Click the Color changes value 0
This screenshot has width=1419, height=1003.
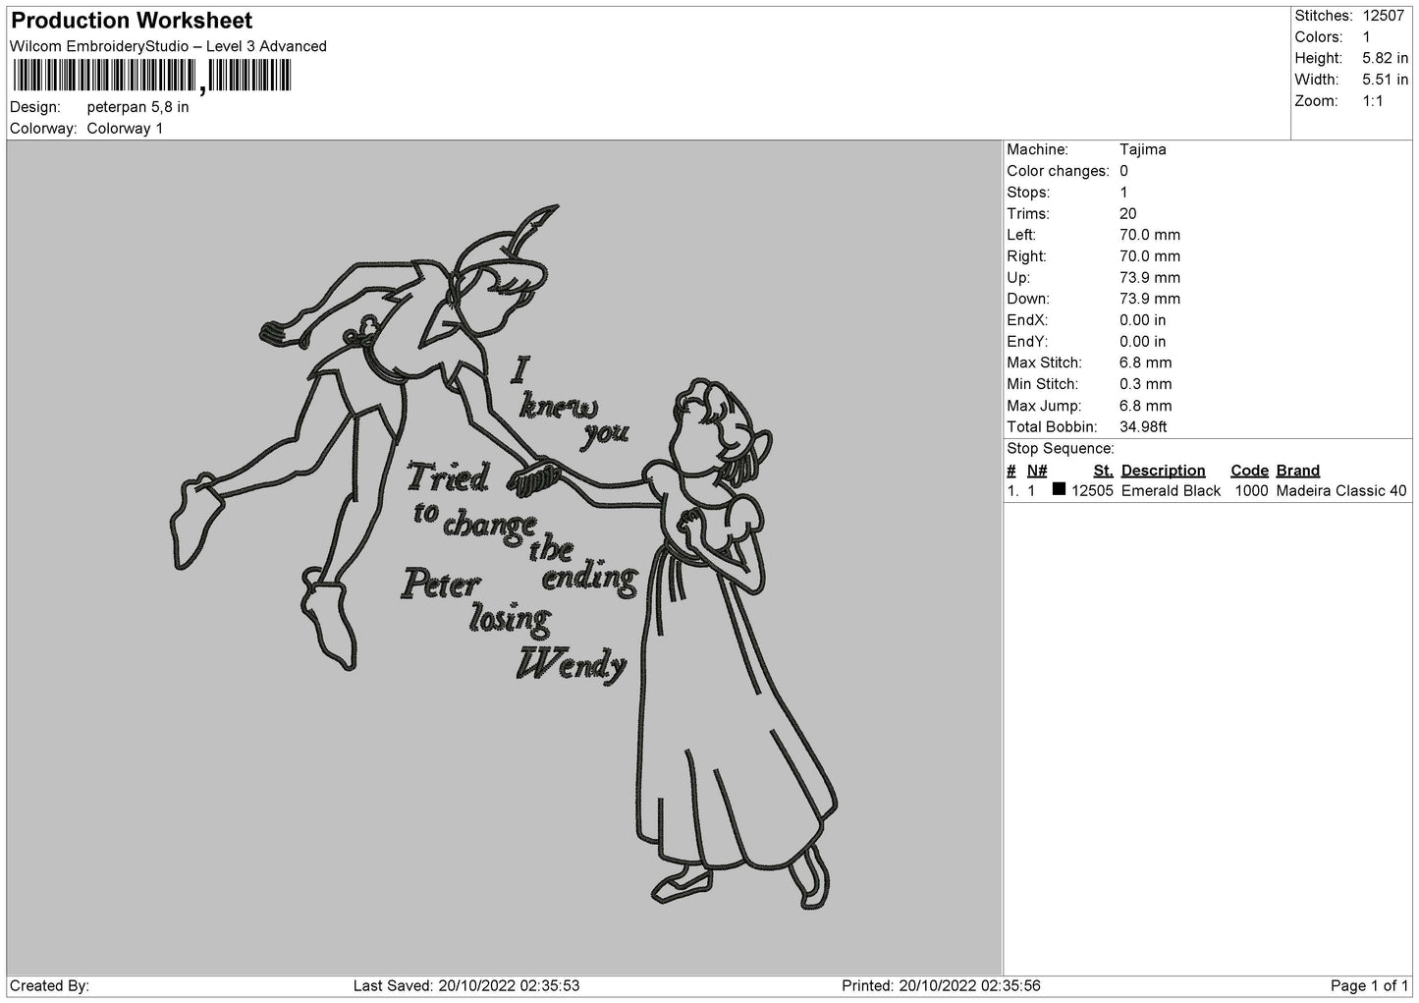click(1123, 171)
